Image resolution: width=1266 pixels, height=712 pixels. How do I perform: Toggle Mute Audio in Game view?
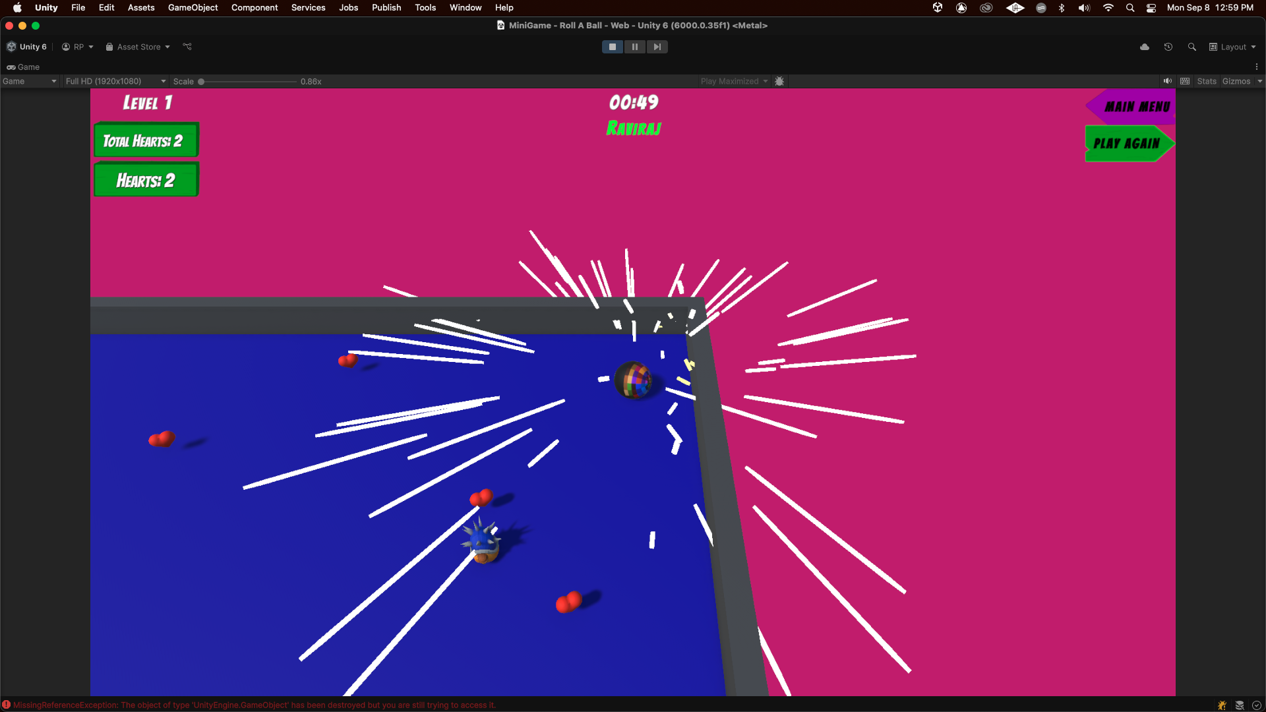click(x=1168, y=81)
